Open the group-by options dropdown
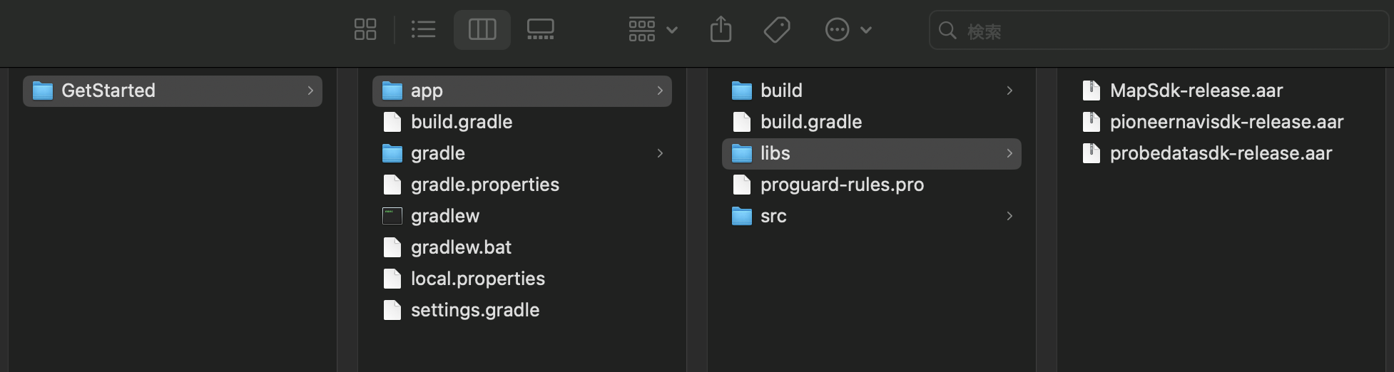1394x372 pixels. click(x=653, y=30)
